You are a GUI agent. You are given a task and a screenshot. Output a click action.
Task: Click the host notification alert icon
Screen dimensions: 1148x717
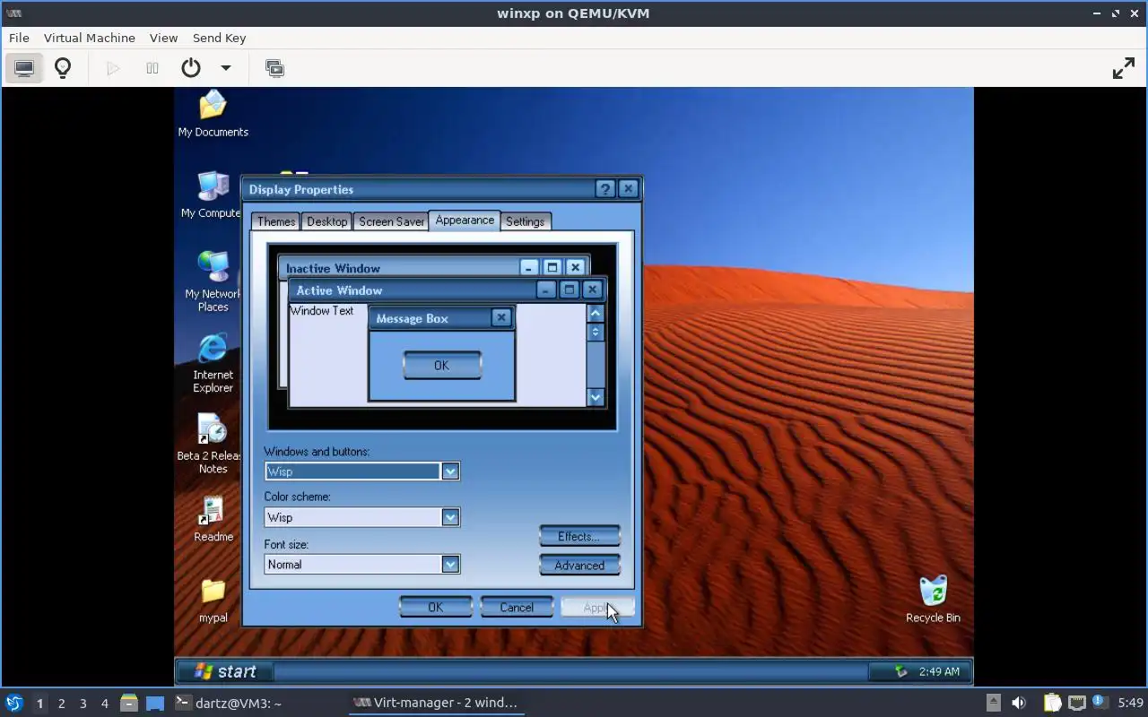(x=1100, y=703)
